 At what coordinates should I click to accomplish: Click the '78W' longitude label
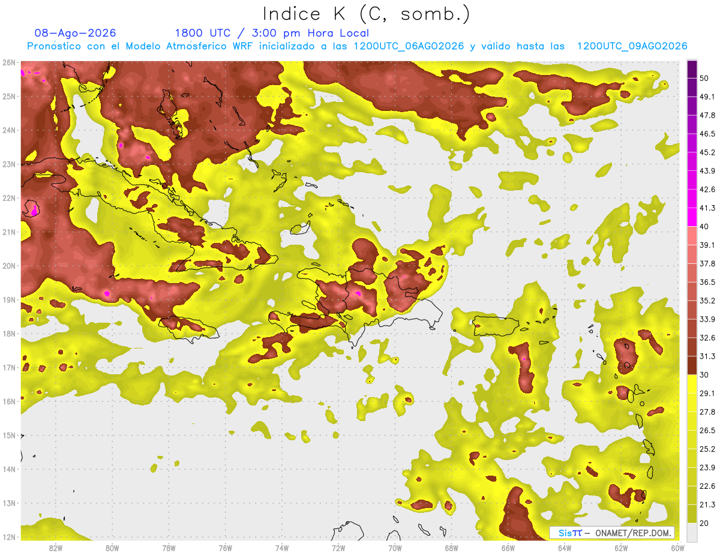click(x=169, y=548)
